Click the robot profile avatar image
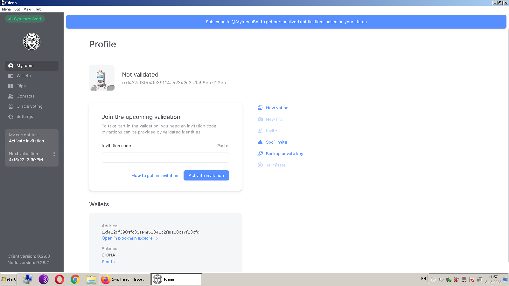This screenshot has width=509, height=286. [102, 78]
